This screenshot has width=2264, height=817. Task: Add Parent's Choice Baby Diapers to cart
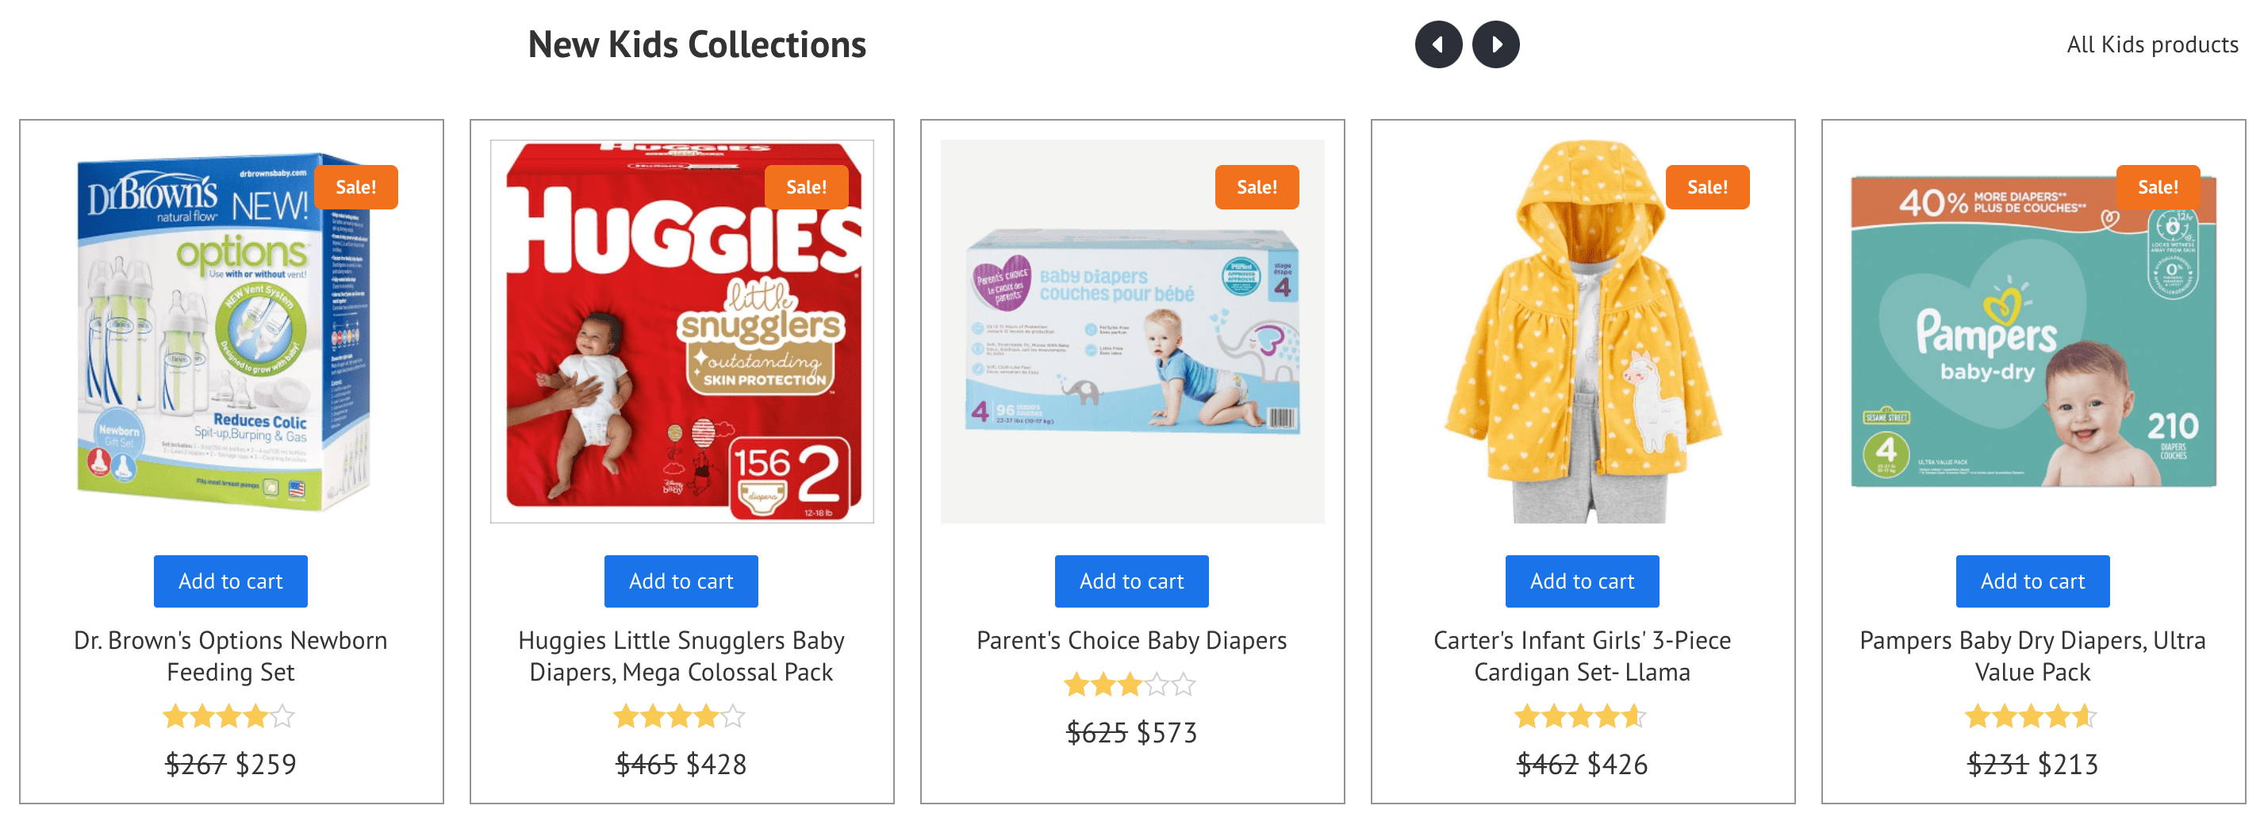(x=1131, y=581)
